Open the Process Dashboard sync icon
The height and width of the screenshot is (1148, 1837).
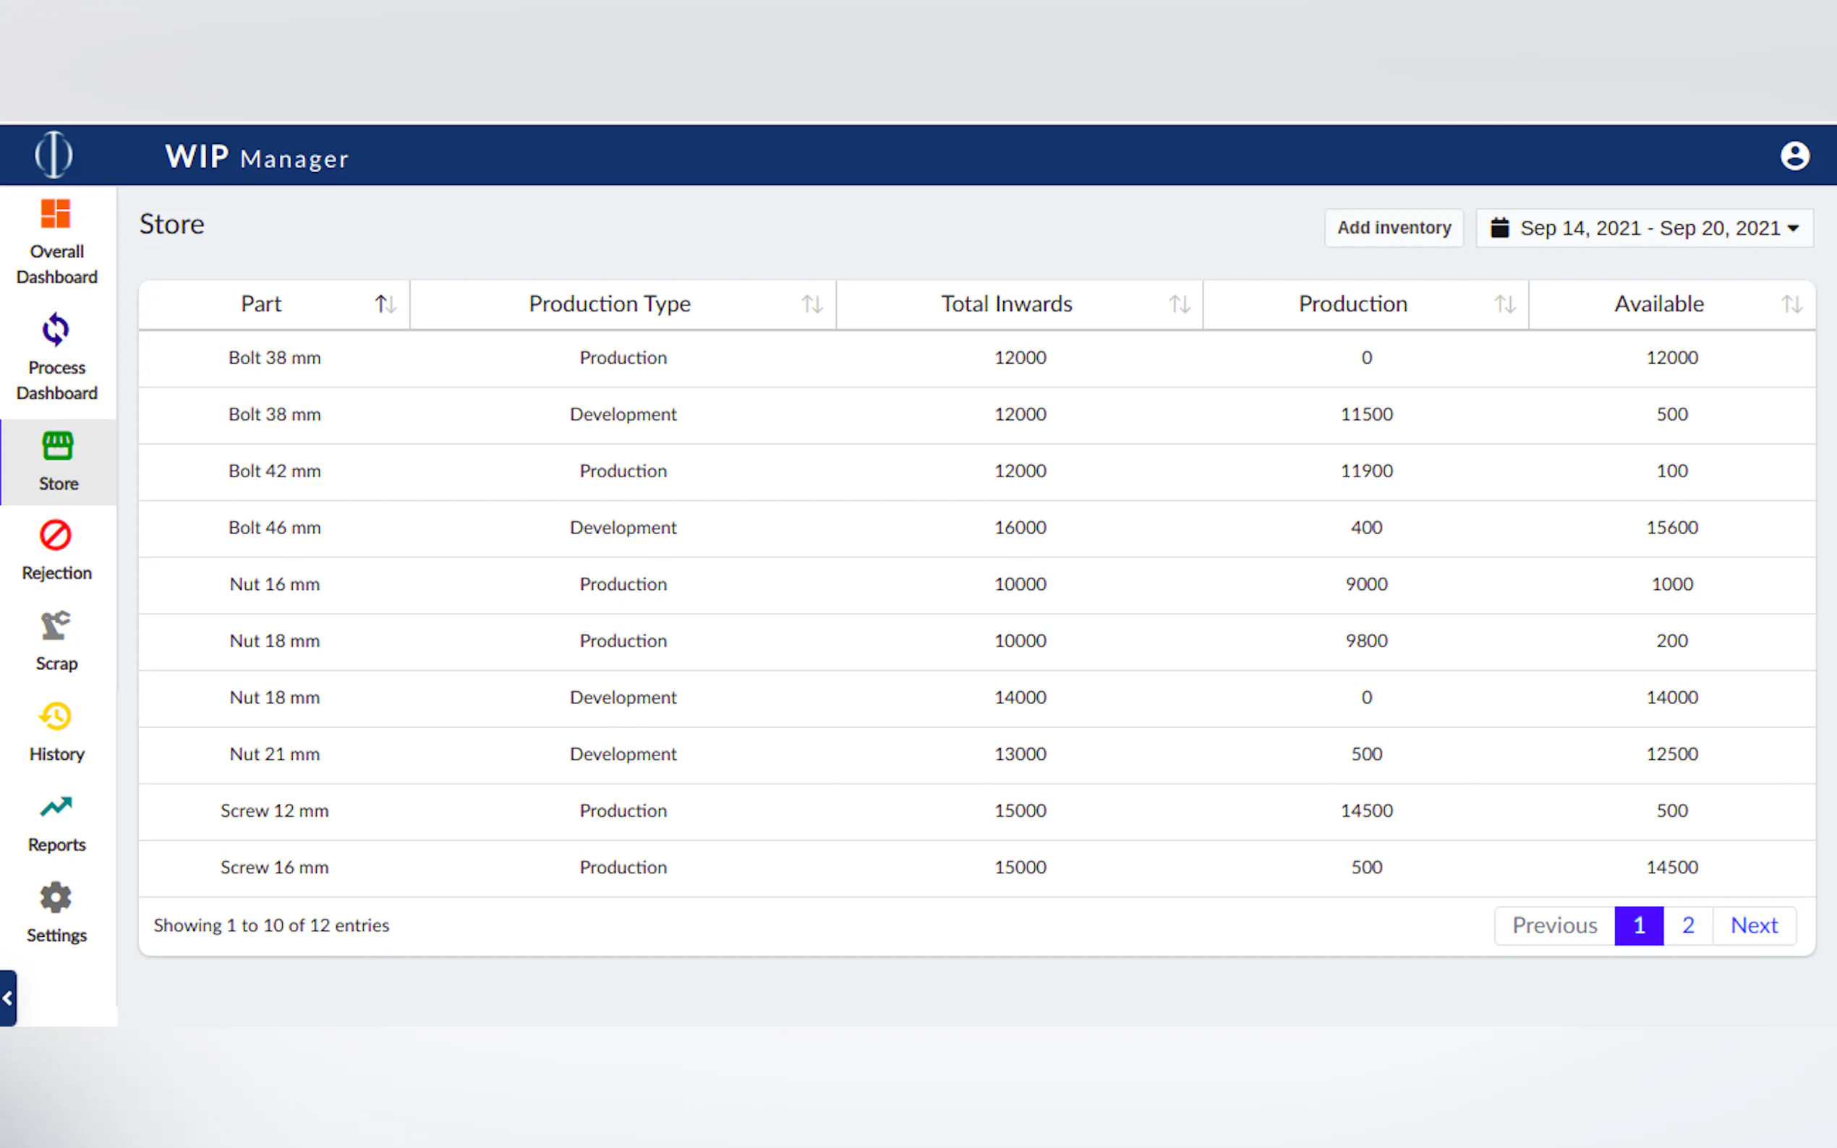point(56,330)
